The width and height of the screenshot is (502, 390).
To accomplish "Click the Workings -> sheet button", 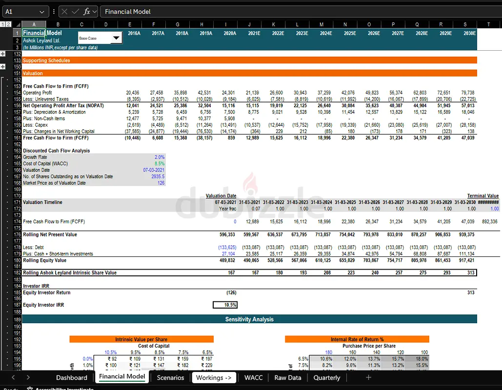I will 214,377.
